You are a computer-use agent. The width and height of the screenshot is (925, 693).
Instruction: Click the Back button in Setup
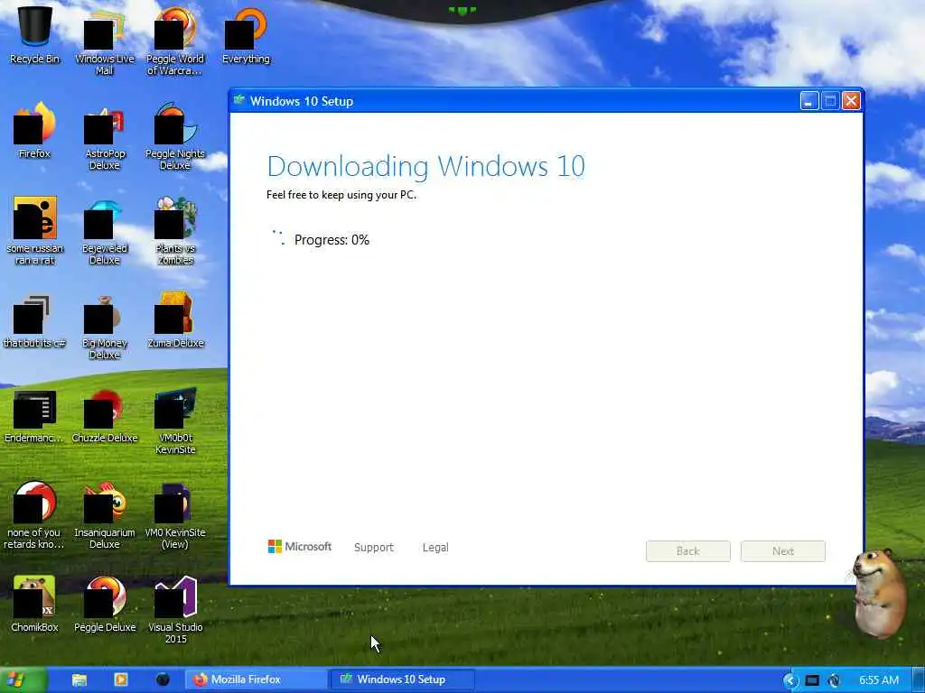click(x=687, y=551)
